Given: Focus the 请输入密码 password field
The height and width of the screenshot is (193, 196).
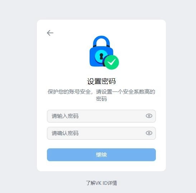Looking at the screenshot, I should (x=101, y=116).
